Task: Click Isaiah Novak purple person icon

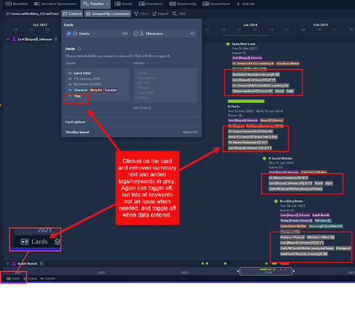Action: [x=14, y=263]
